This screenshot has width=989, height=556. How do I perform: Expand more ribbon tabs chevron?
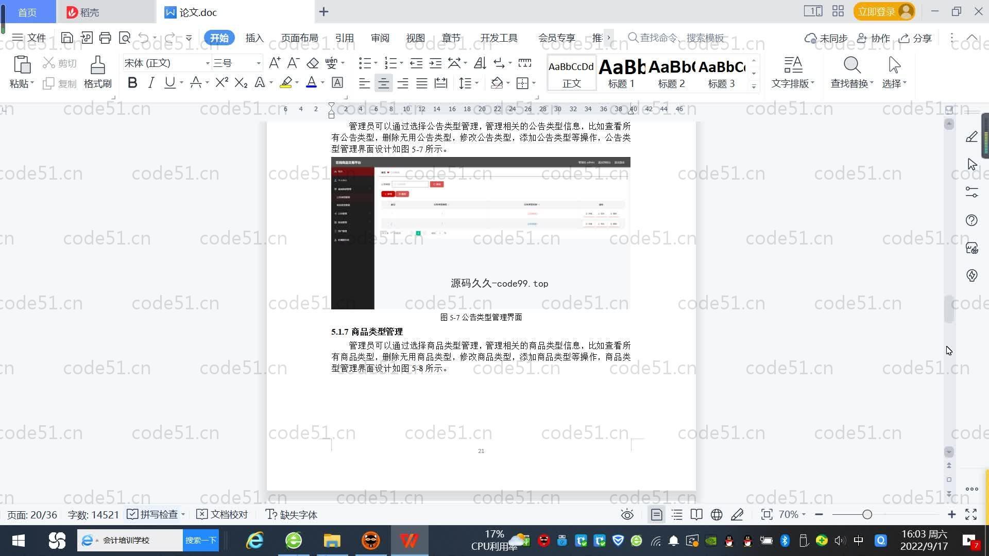pos(608,38)
